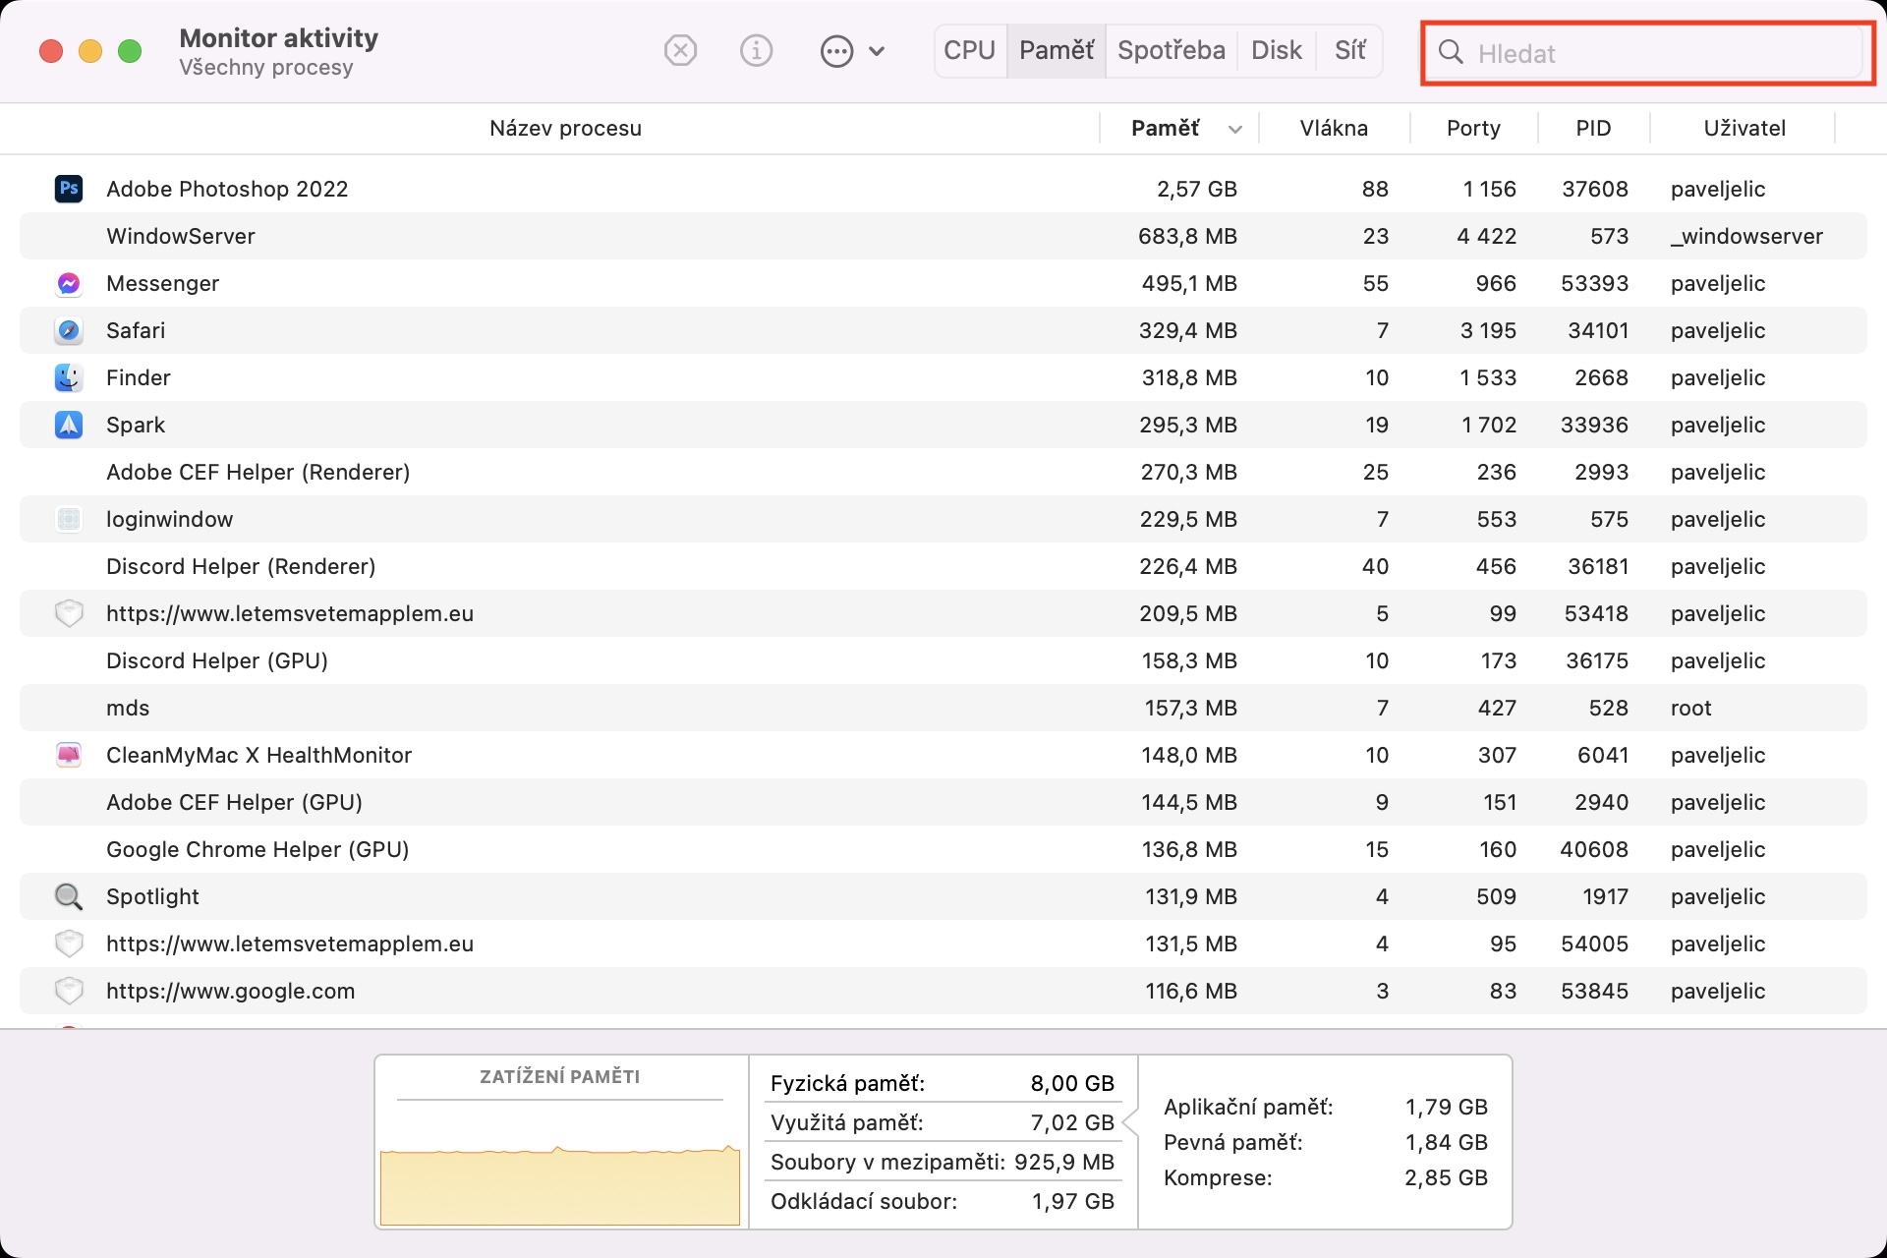This screenshot has width=1887, height=1258.
Task: Select the Síť tab
Action: [1349, 50]
